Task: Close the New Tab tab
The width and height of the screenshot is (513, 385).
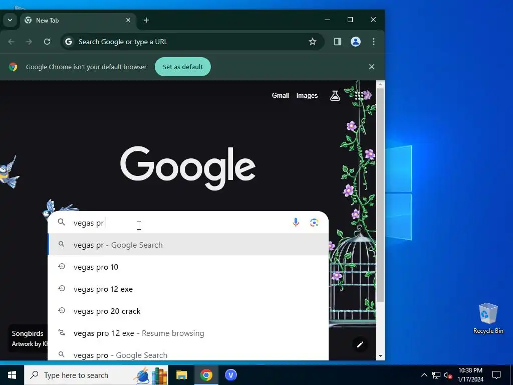Action: pyautogui.click(x=128, y=20)
